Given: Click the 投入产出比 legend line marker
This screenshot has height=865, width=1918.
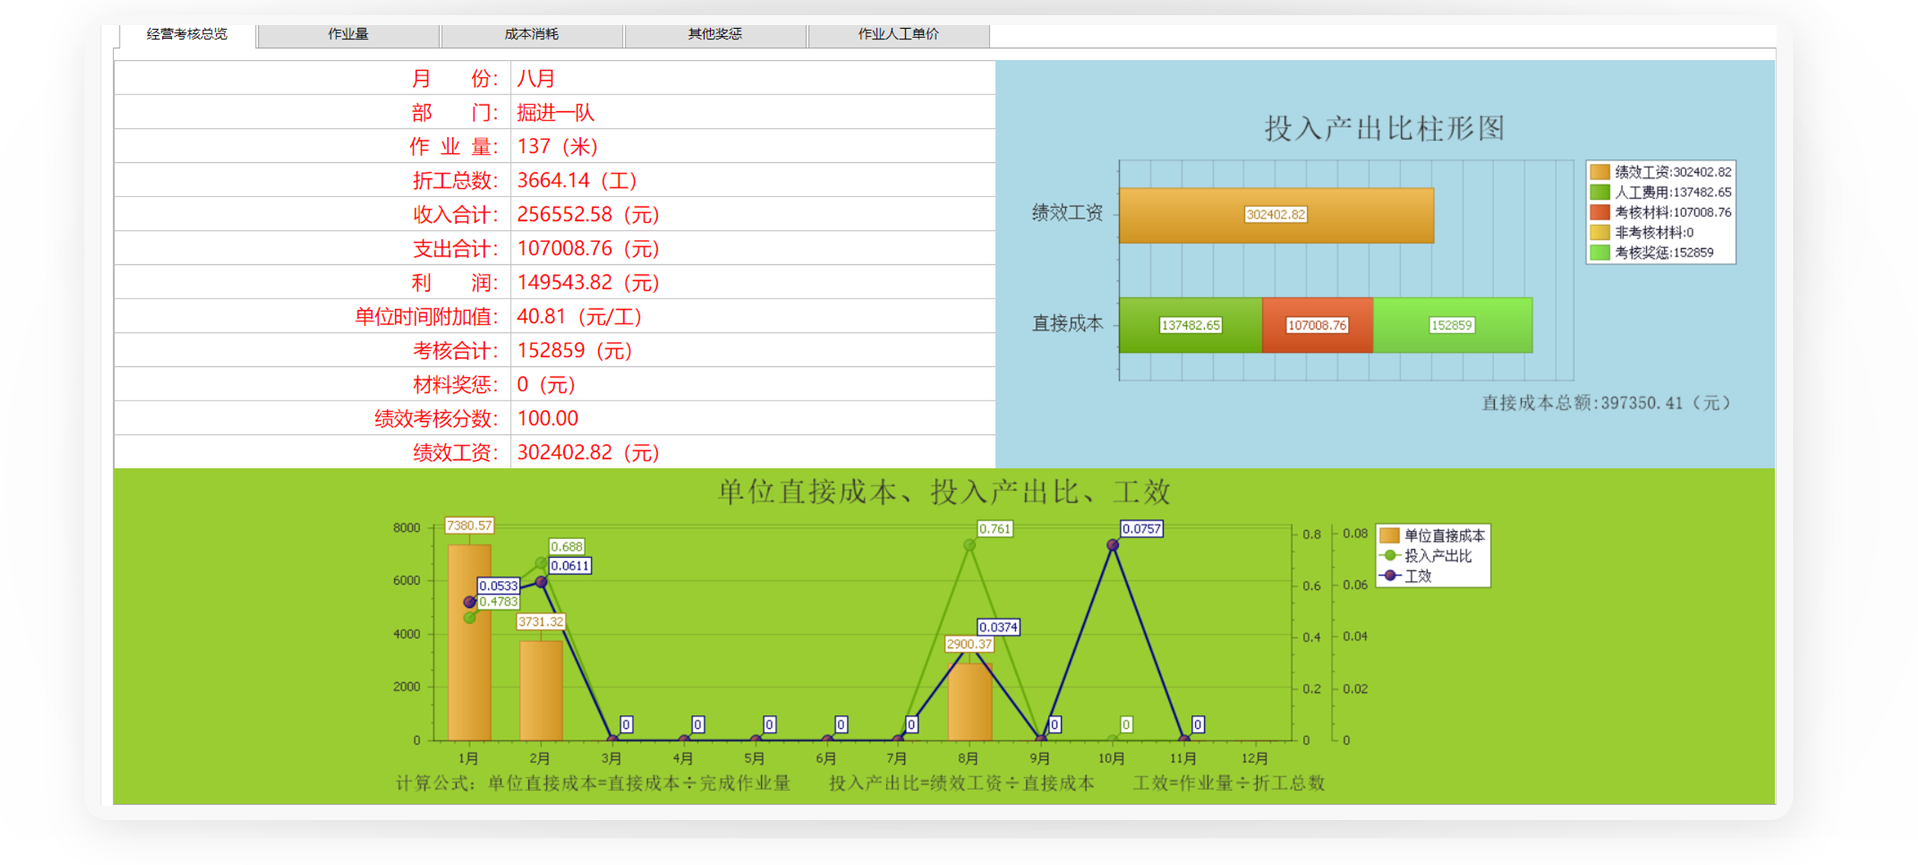Looking at the screenshot, I should (1390, 556).
